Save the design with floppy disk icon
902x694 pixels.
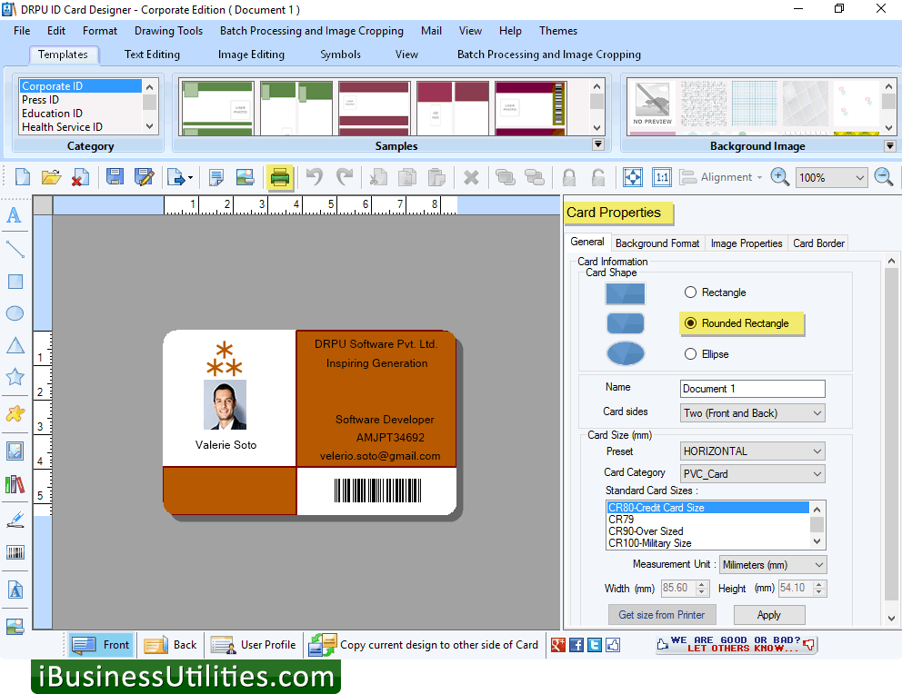click(115, 177)
